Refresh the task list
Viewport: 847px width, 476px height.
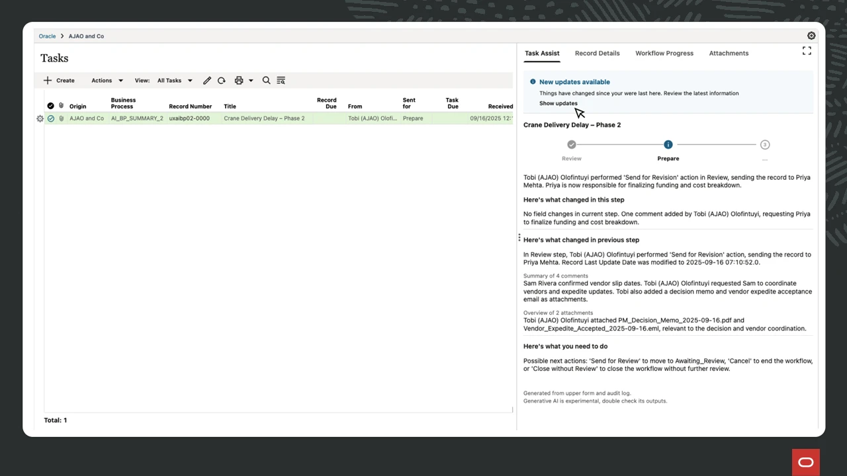click(x=222, y=80)
